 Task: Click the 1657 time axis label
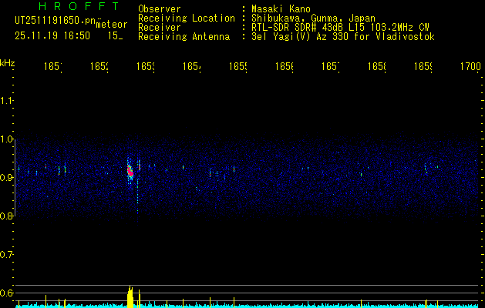[331, 66]
